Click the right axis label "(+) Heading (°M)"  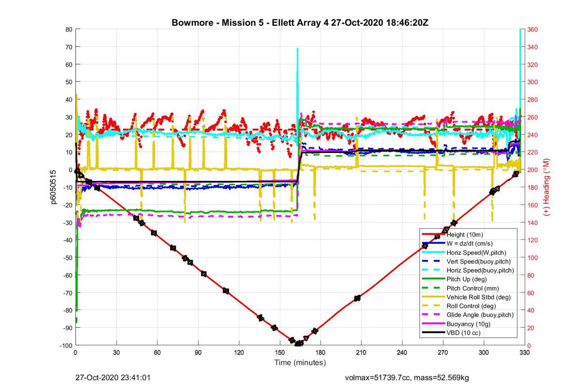[547, 187]
